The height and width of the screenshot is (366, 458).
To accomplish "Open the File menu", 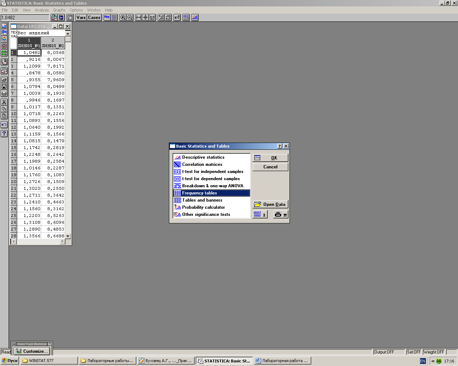I will tap(5, 10).
